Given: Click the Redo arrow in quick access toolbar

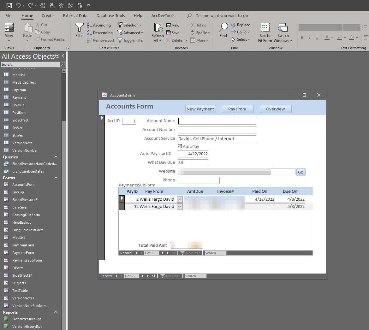Looking at the screenshot, I should [x=31, y=5].
